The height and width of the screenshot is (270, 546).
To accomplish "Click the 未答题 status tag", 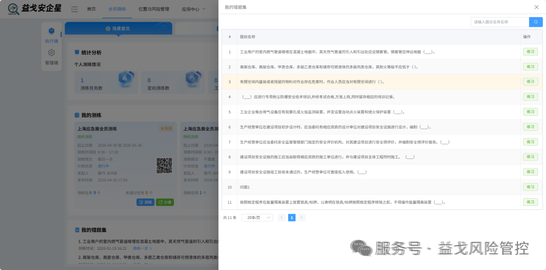I will coord(166,129).
